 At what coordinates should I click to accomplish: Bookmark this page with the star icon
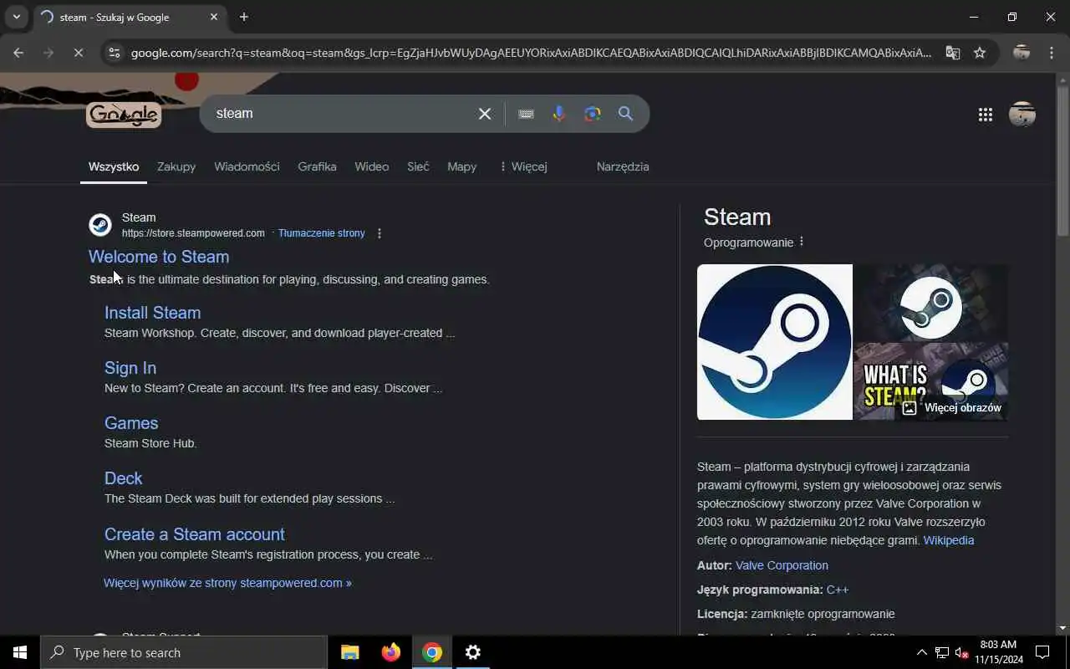point(980,53)
